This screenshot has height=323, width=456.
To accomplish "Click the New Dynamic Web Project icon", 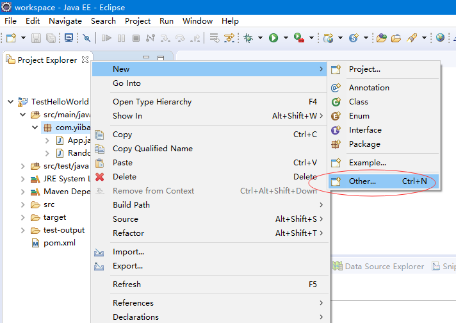I will 329,38.
